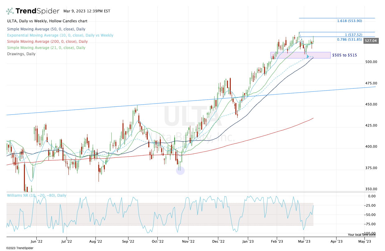Click the 400.00 price axis label
Image resolution: width=385 pixels, height=251 pixels.
(x=371, y=146)
